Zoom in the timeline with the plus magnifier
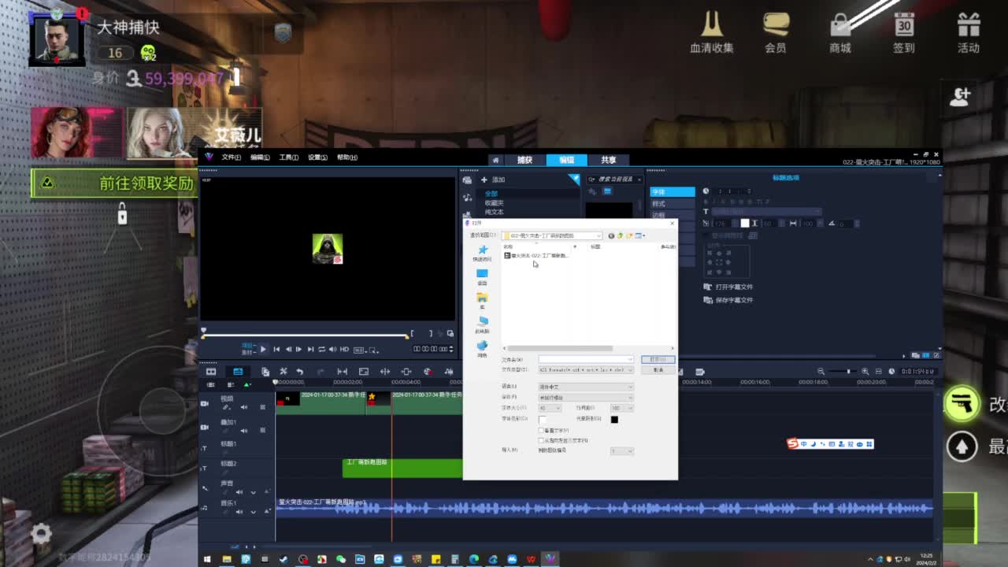This screenshot has width=1008, height=567. (x=865, y=371)
